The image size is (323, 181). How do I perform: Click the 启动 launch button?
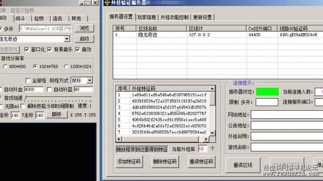(84, 39)
